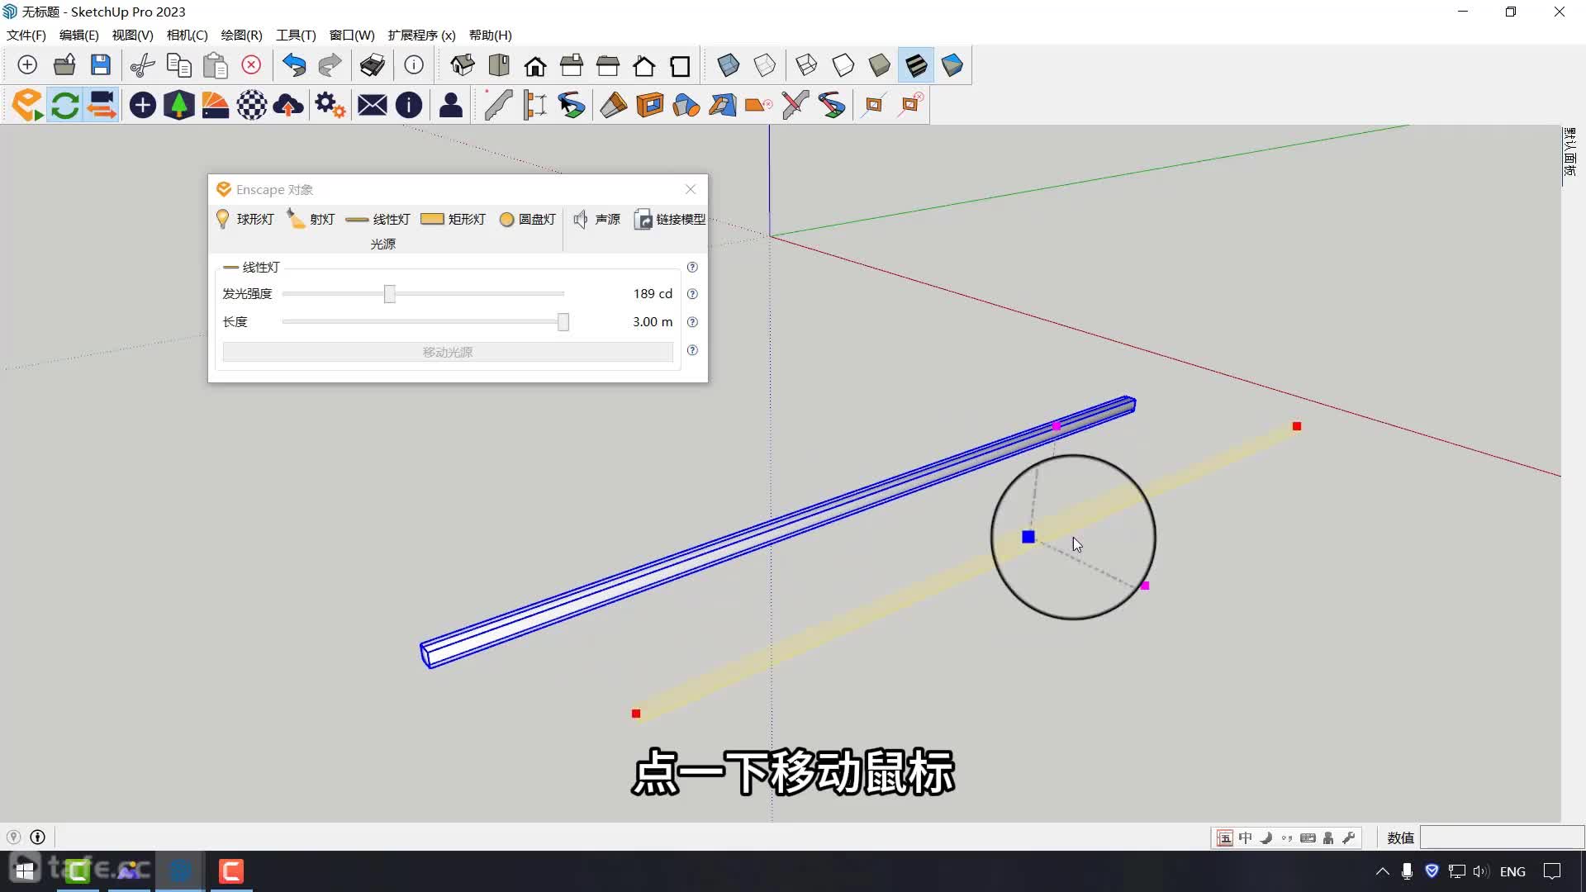The height and width of the screenshot is (892, 1586).
Task: Open help for 移动光源
Action: pos(692,350)
